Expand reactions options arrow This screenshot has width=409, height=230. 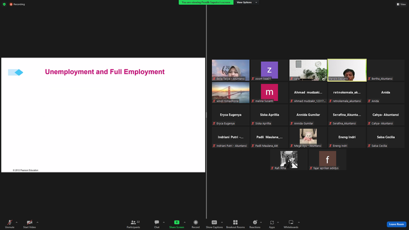pyautogui.click(x=261, y=222)
